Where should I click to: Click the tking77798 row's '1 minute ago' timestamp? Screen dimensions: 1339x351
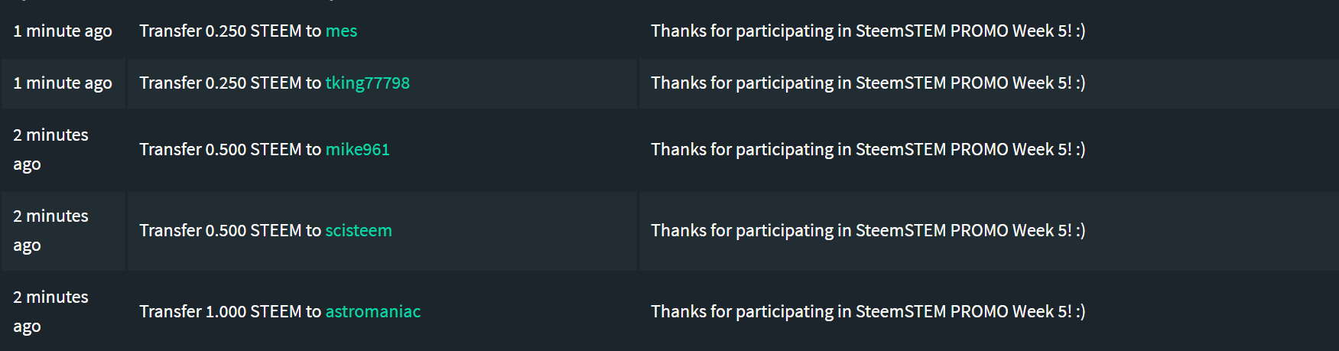(63, 83)
